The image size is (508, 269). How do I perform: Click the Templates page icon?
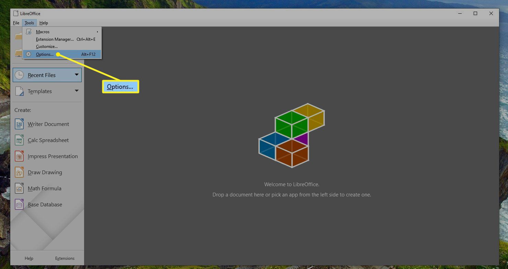tap(19, 91)
